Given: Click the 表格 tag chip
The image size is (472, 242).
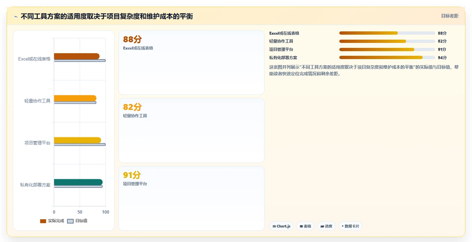Looking at the screenshot, I should click(x=305, y=226).
